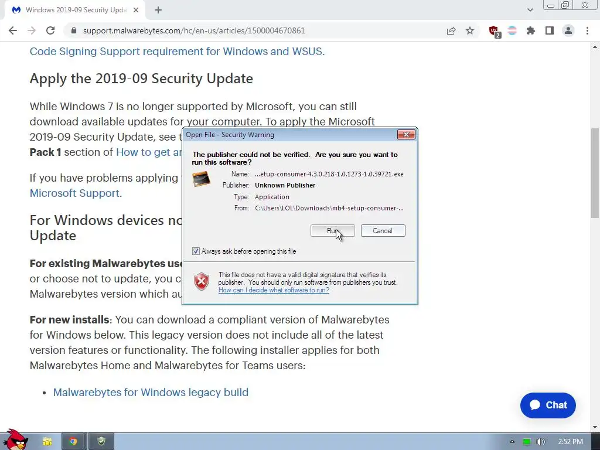Open the volume speaker tray icon
600x450 pixels.
[540, 442]
